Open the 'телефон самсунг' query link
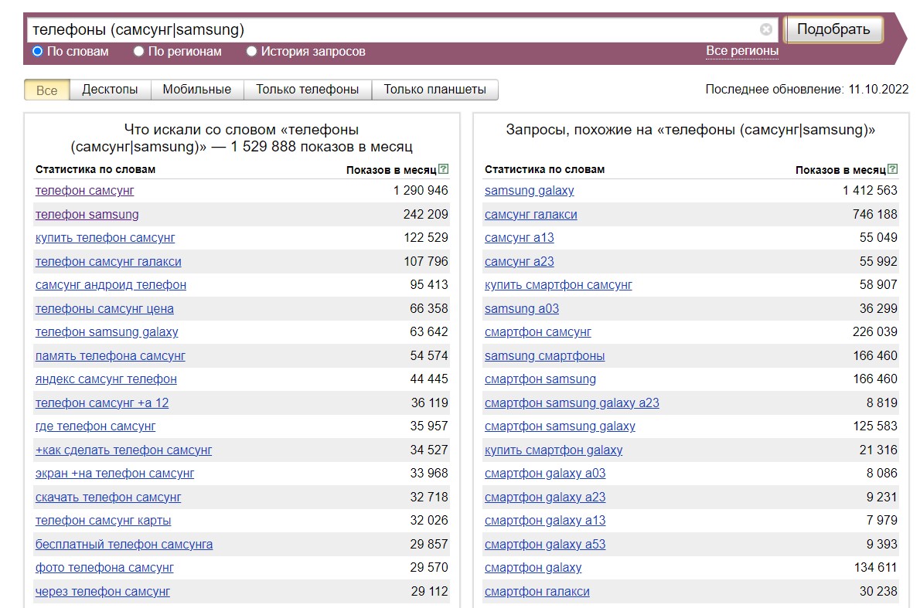The image size is (920, 608). (x=84, y=191)
